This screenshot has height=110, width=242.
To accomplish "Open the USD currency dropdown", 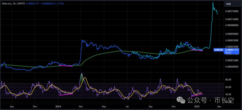I will (x=233, y=4).
